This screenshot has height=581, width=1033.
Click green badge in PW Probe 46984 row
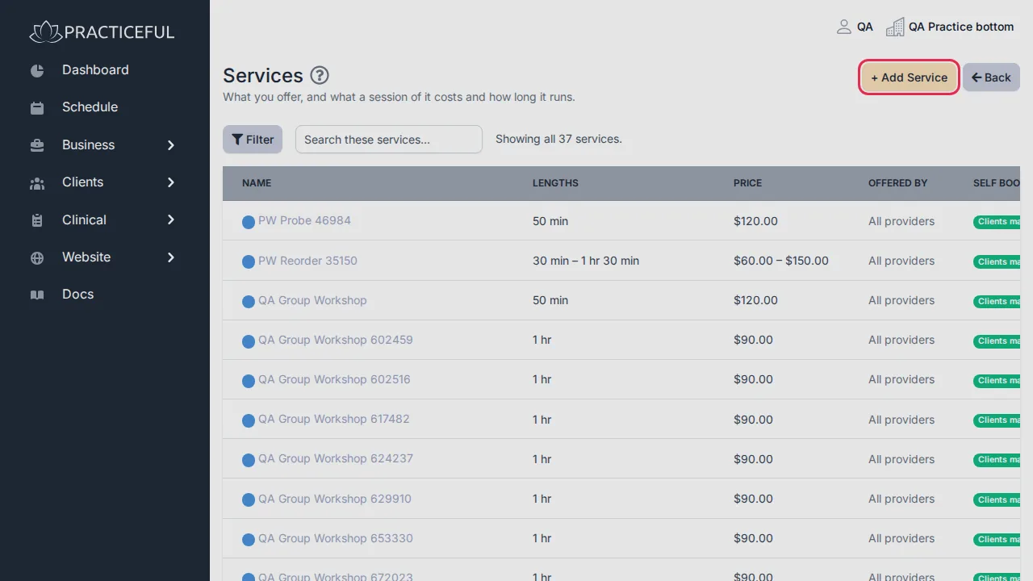(x=997, y=222)
